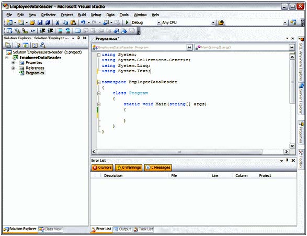The width and height of the screenshot is (307, 236).
Task: Select the Program.cs editor tab
Action: 107,39
